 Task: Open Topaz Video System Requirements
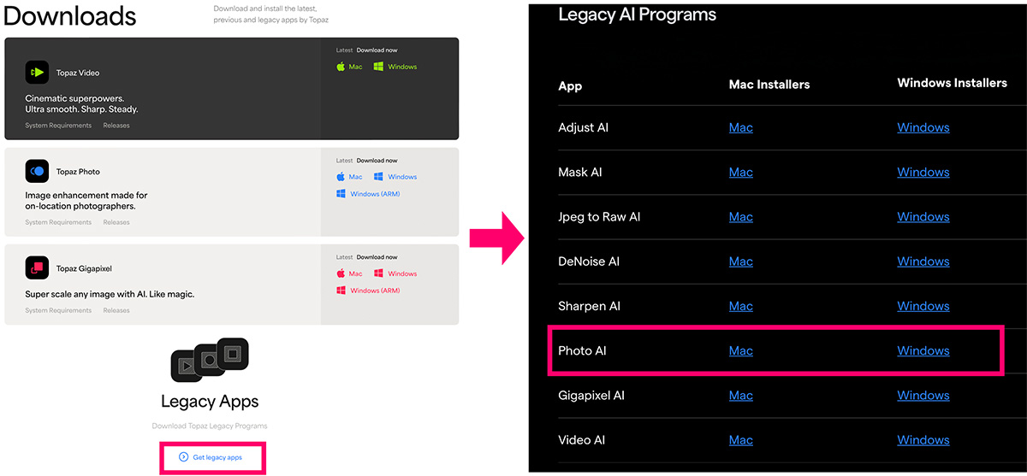(58, 126)
